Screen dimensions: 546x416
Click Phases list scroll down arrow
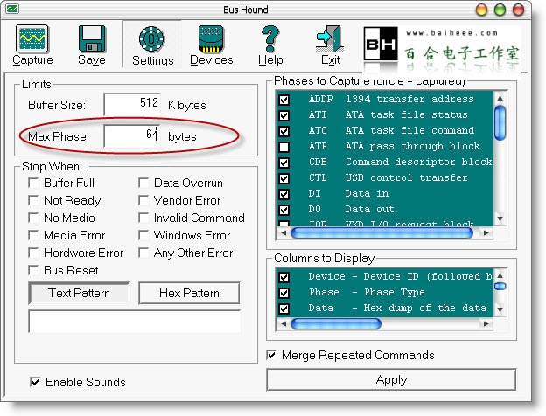coord(500,218)
